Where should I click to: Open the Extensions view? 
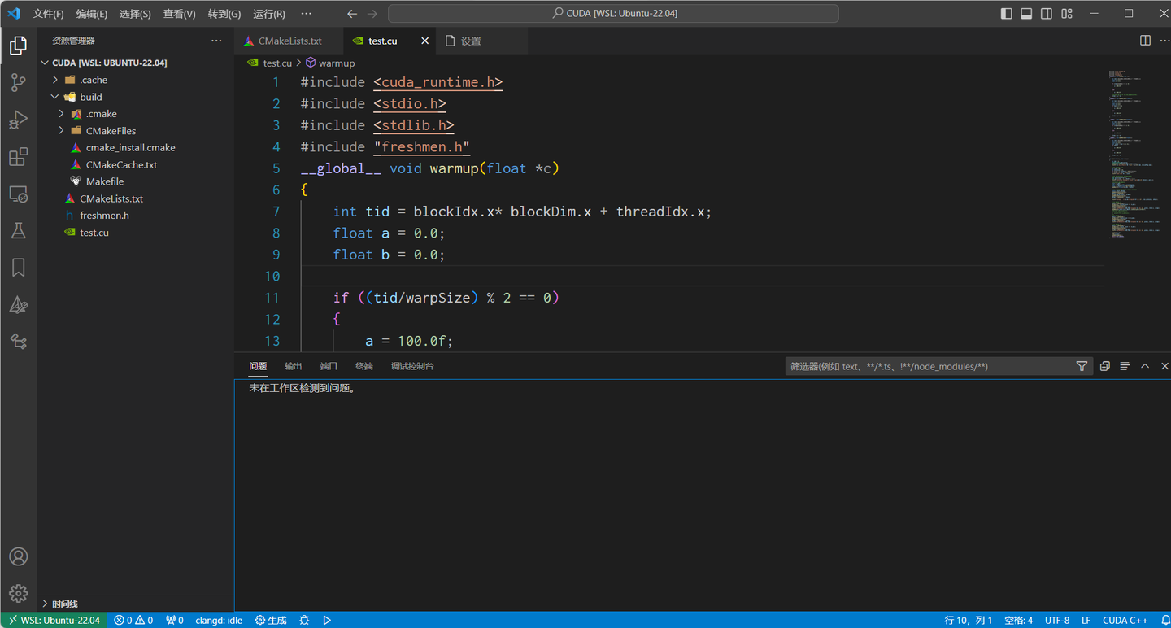(x=18, y=157)
